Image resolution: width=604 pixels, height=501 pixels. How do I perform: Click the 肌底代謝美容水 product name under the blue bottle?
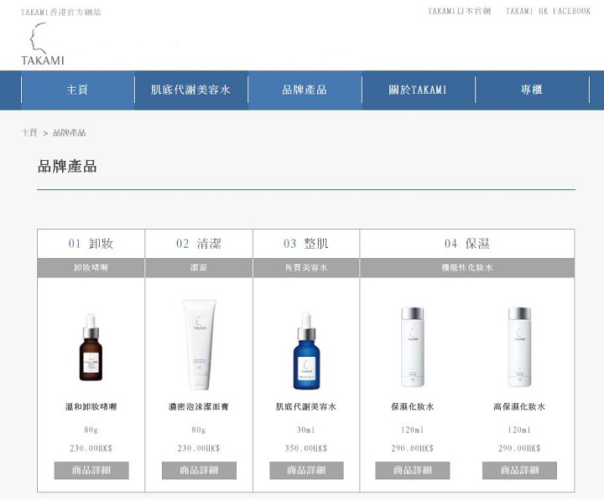click(x=306, y=406)
